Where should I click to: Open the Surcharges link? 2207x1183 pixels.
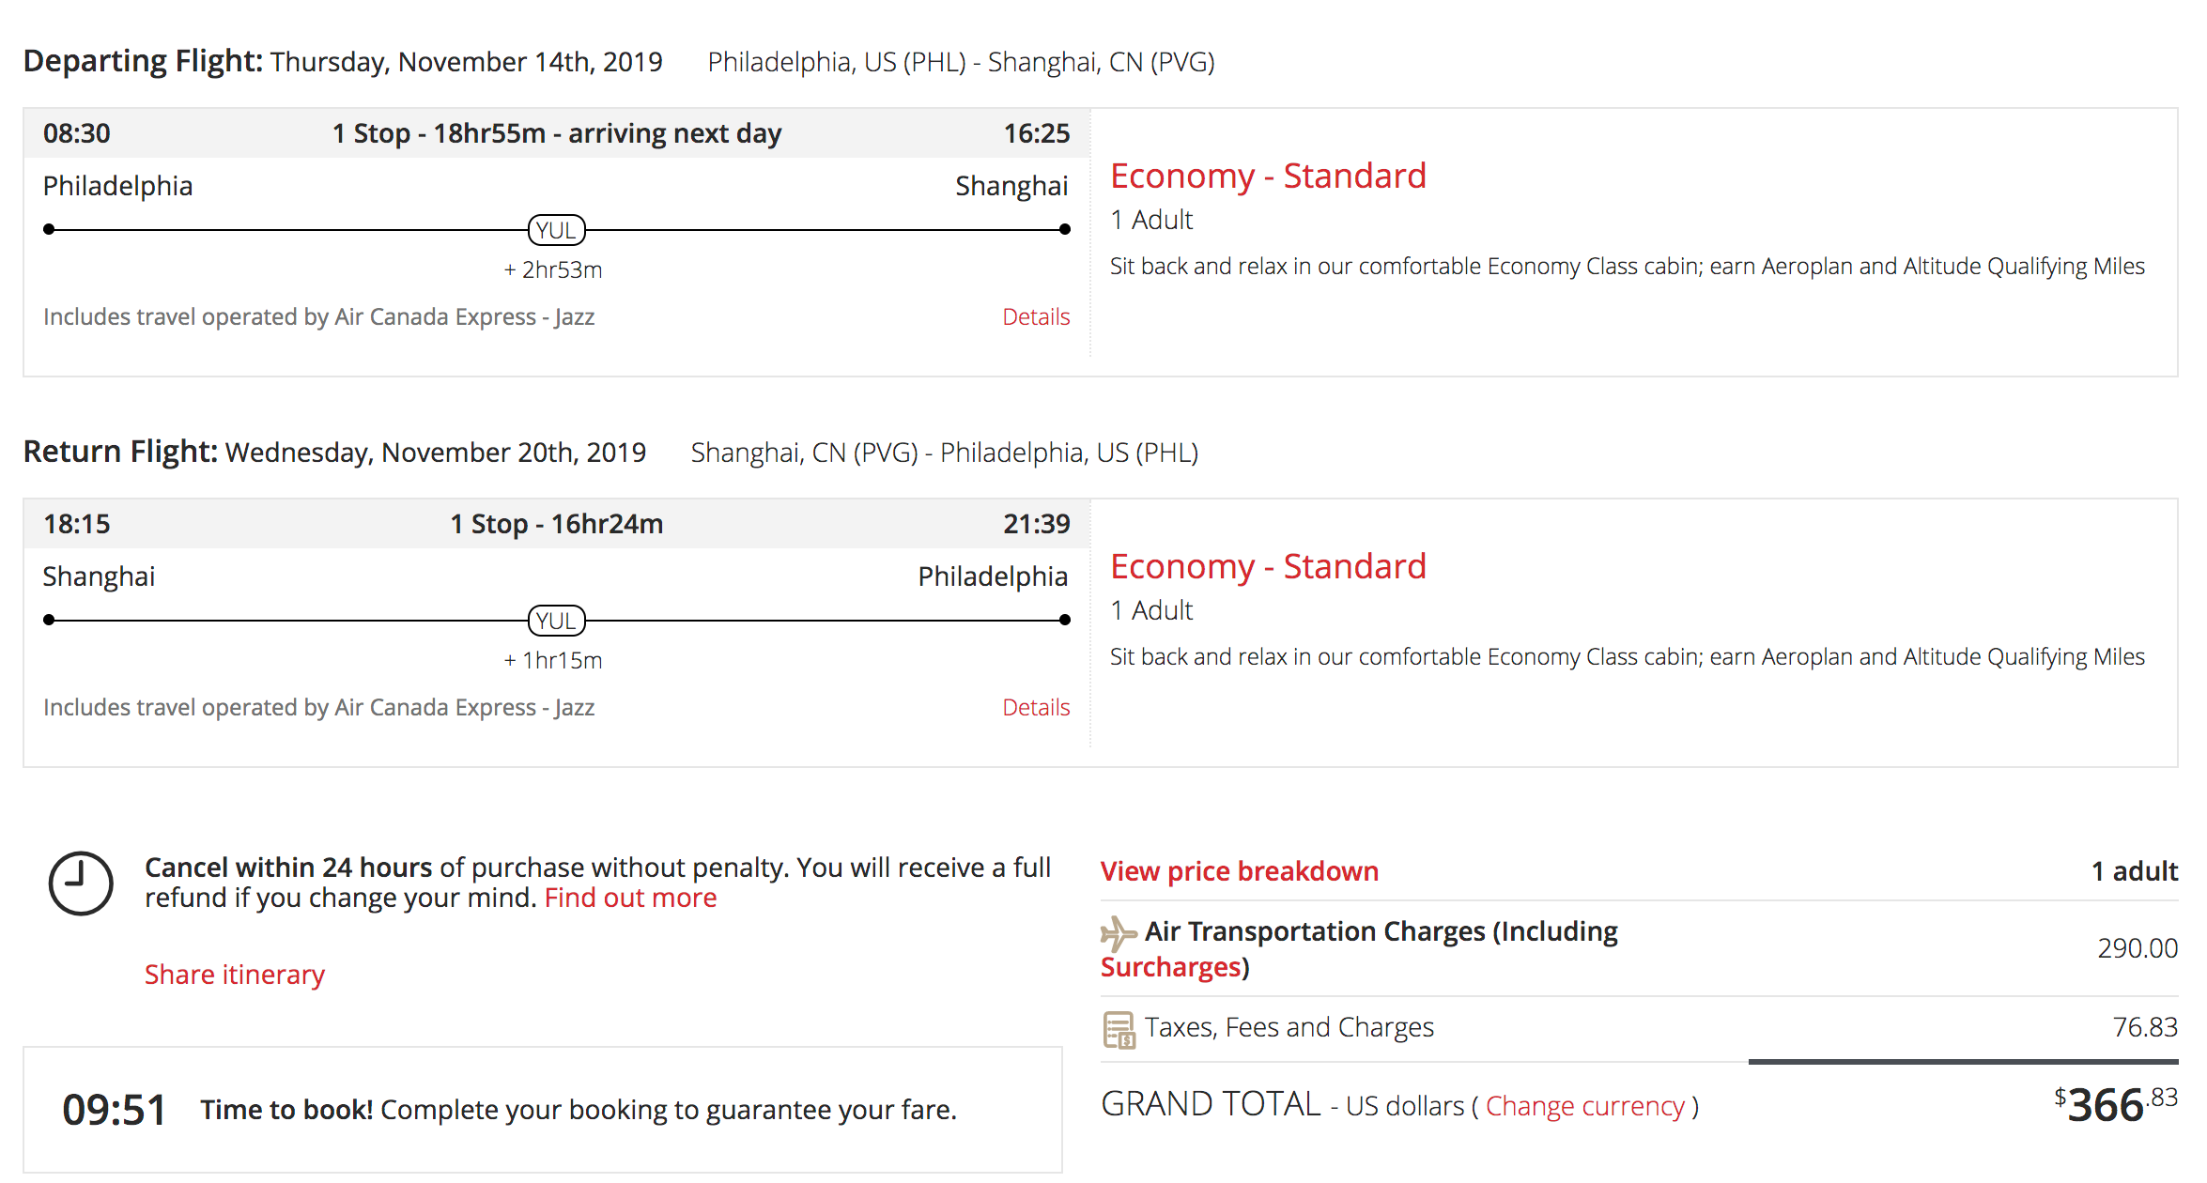(x=1171, y=967)
